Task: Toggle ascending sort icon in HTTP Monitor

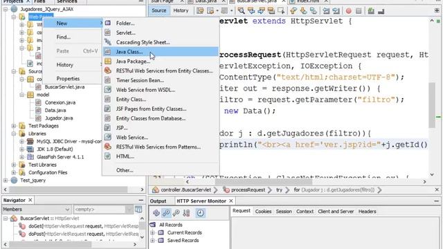Action: tap(176, 213)
